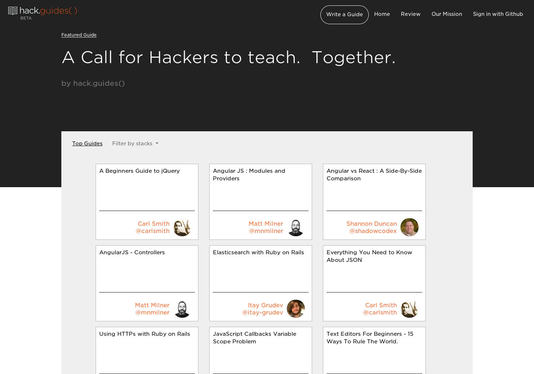Screen dimensions: 534x374
Task: Open Matt Milner avatar on AngularJS Controllers card
Action: click(182, 309)
